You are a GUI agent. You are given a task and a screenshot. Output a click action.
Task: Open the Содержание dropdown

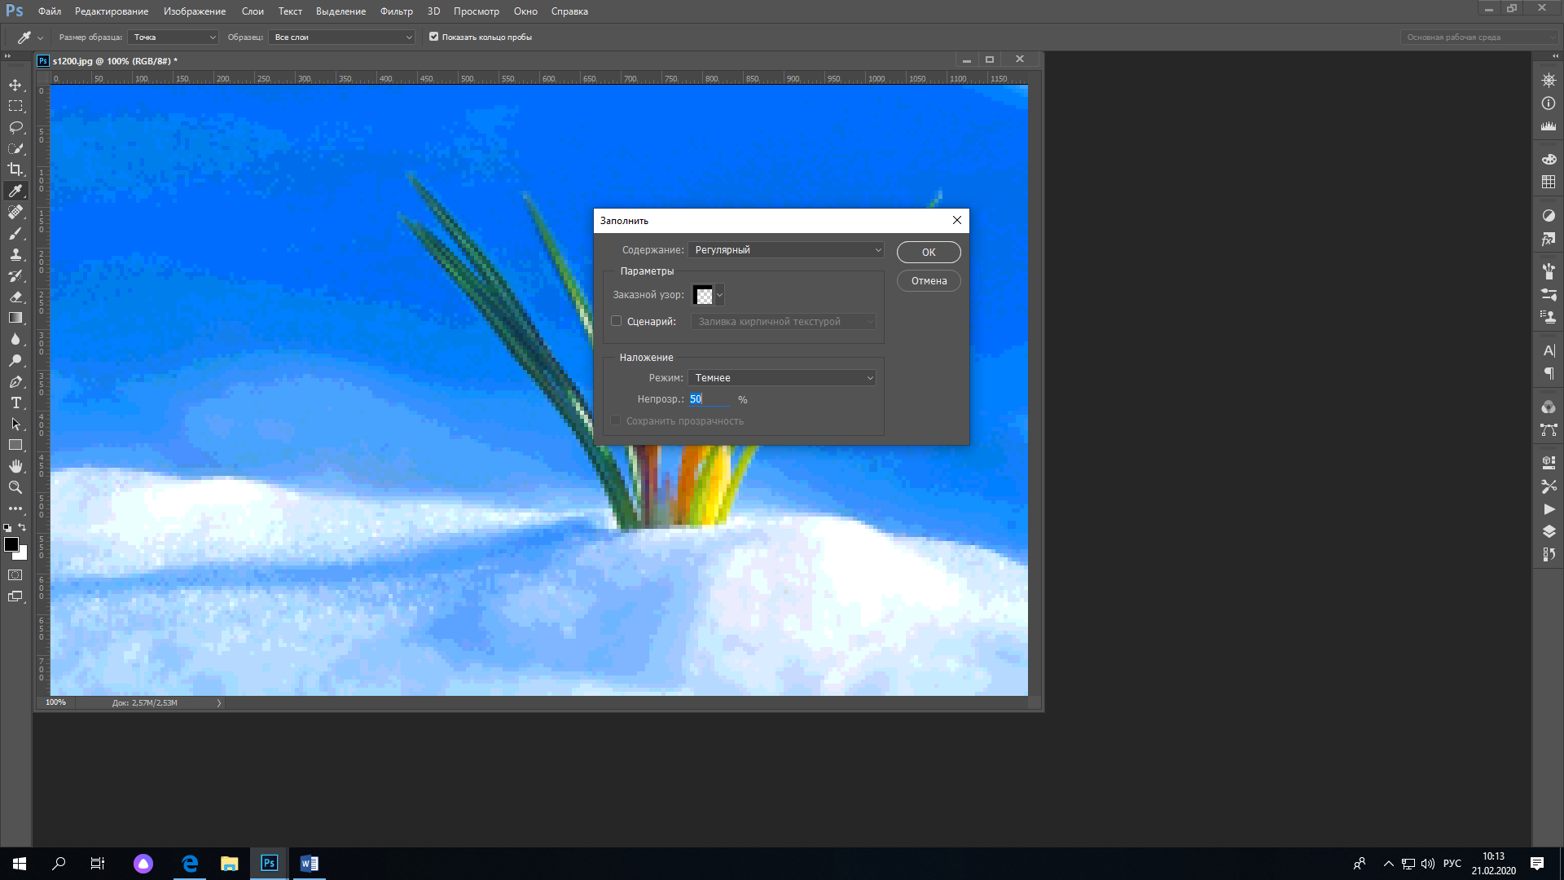click(787, 250)
